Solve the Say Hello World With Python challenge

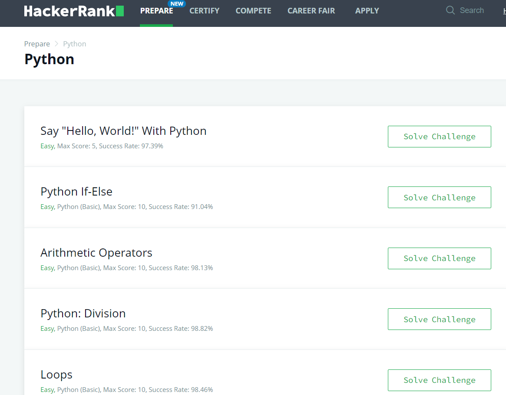(x=439, y=136)
